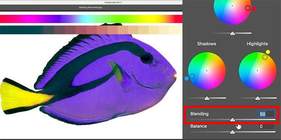Click the dark teal swatch in tone strip
The image size is (281, 140).
(x=21, y=30)
